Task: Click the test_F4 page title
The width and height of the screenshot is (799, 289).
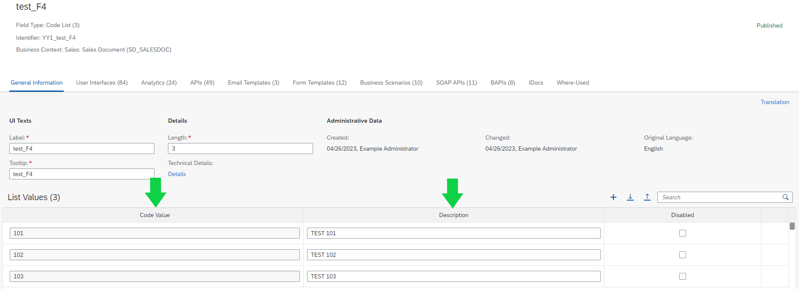Action: [31, 7]
